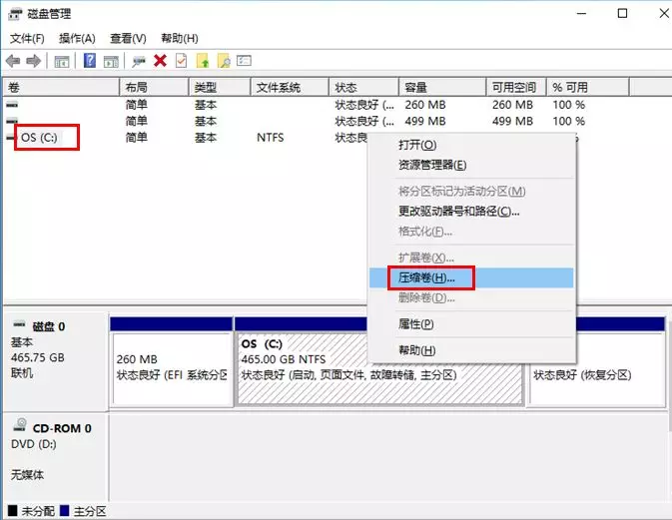Toggle the show/hide console tree icon
The image size is (672, 520).
[x=62, y=62]
